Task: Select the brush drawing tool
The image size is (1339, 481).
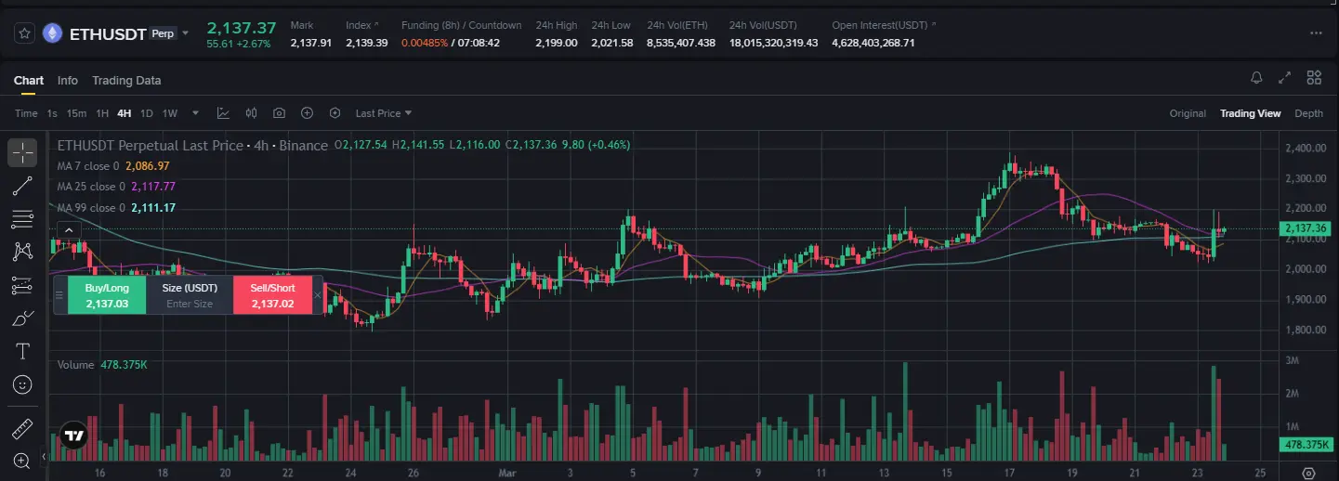Action: (x=23, y=318)
